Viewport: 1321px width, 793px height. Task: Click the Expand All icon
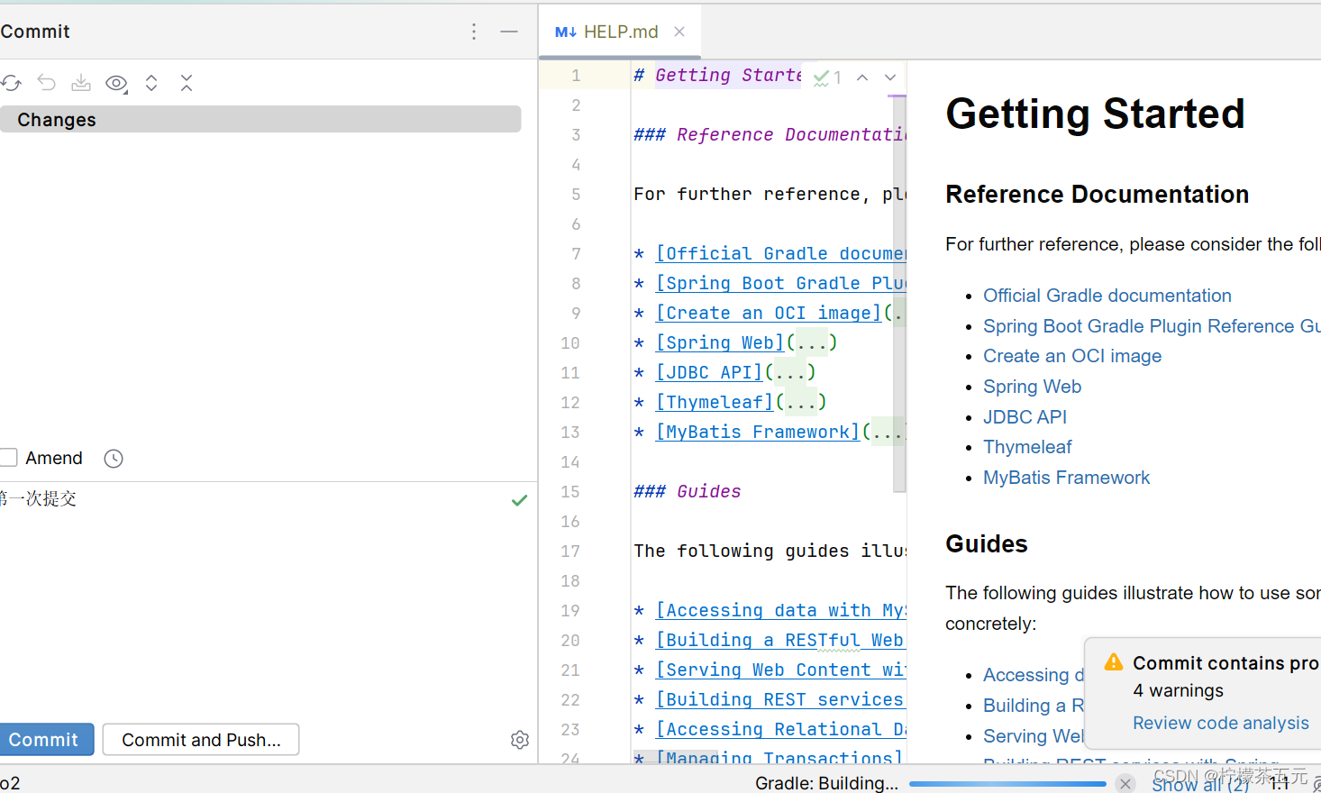pos(151,83)
